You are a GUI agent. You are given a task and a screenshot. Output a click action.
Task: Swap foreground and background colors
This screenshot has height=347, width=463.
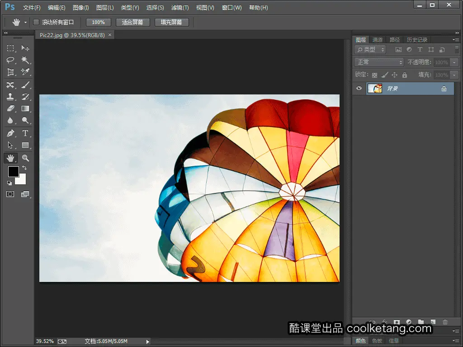pos(24,168)
